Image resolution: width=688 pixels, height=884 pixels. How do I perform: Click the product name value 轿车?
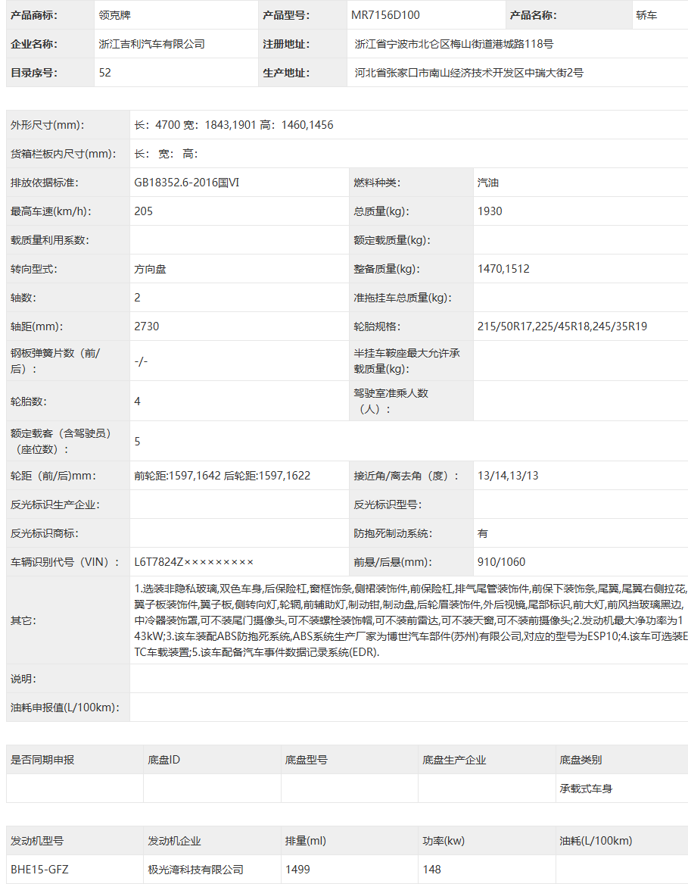point(646,15)
